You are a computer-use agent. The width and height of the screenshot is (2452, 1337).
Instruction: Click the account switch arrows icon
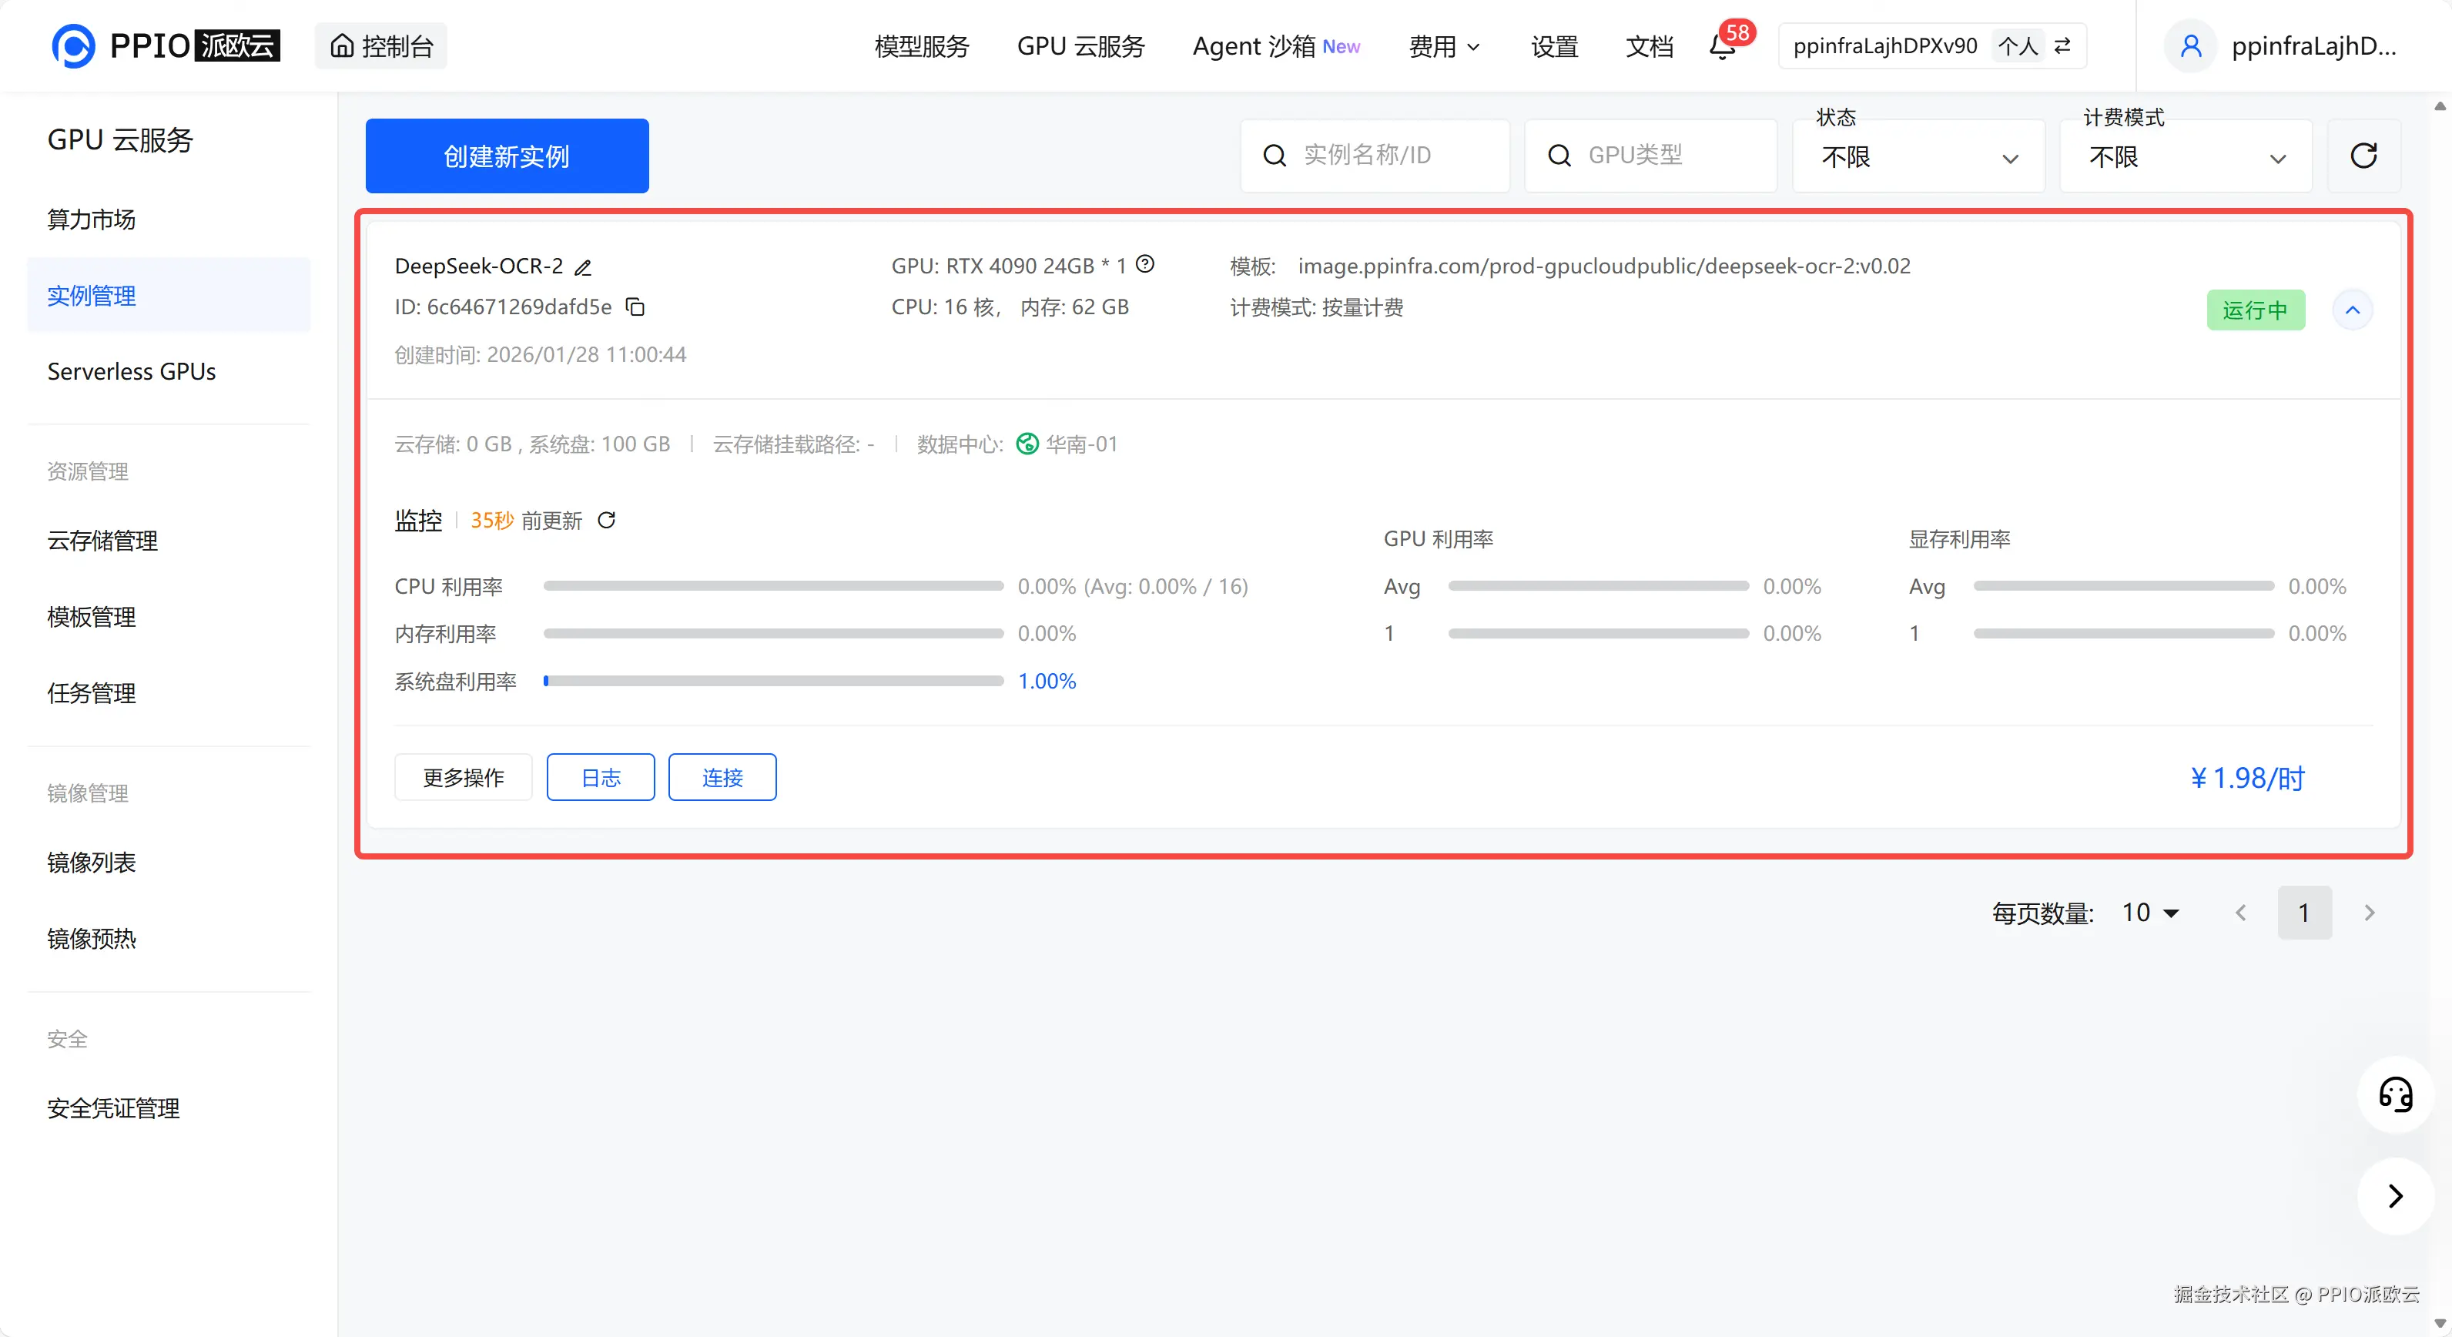point(2062,45)
